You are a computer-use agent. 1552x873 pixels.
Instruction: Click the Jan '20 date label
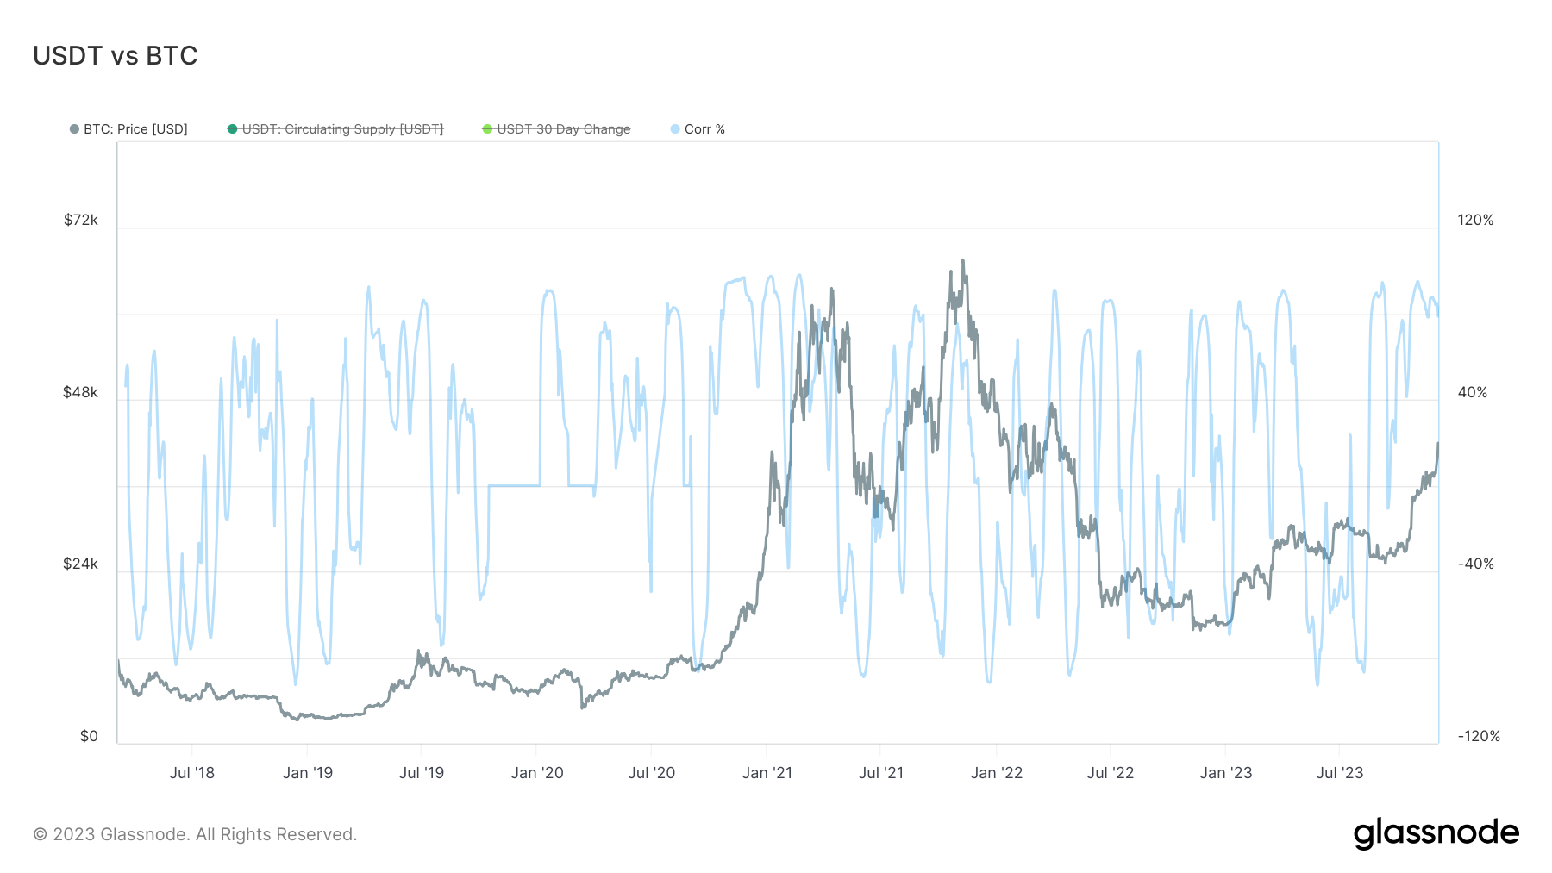(536, 773)
